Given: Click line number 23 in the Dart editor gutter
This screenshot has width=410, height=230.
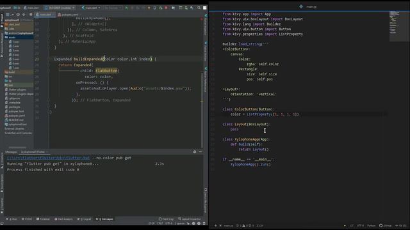Looking at the screenshot, I should tap(37, 59).
